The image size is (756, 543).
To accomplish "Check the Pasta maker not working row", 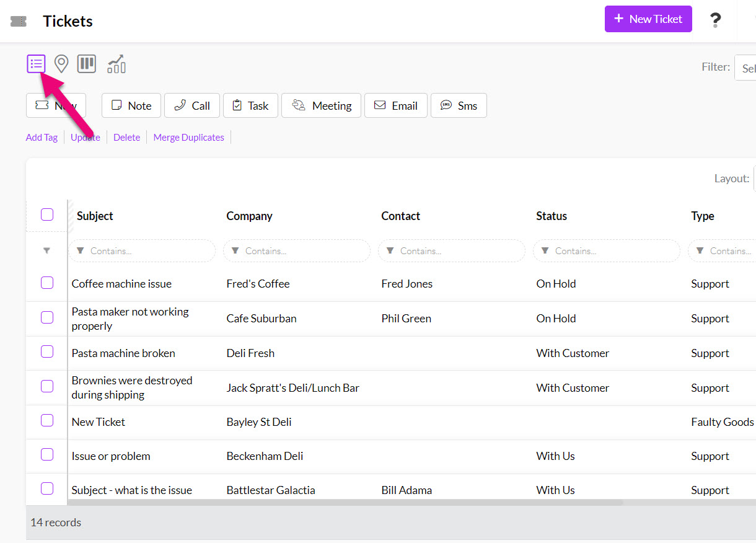I will pos(47,317).
